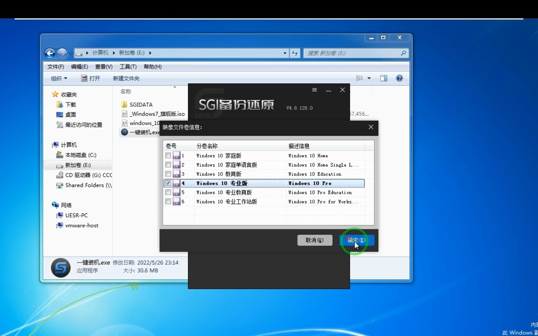This screenshot has height=336, width=538.
Task: Click the 确定(K) confirm button
Action: (357, 240)
